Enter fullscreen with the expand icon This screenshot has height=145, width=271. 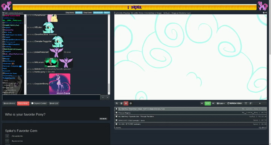(246, 103)
